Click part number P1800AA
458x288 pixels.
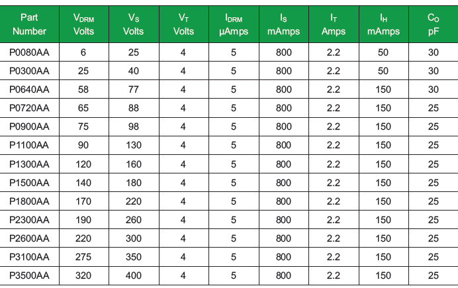tap(29, 201)
